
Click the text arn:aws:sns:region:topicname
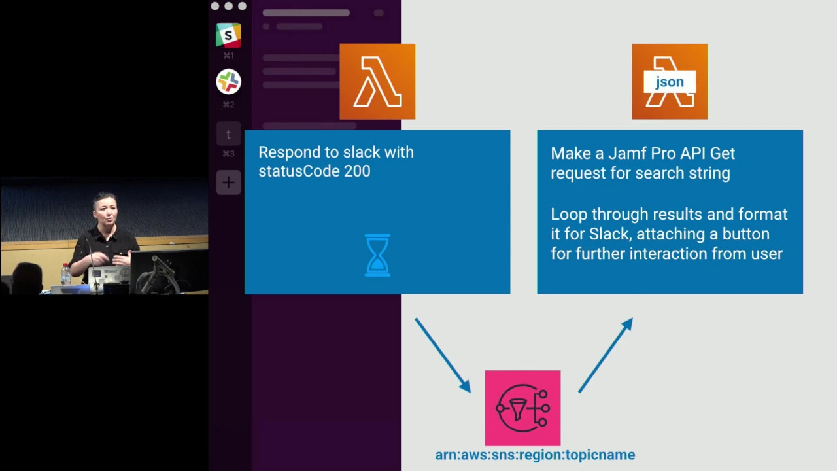tap(535, 455)
